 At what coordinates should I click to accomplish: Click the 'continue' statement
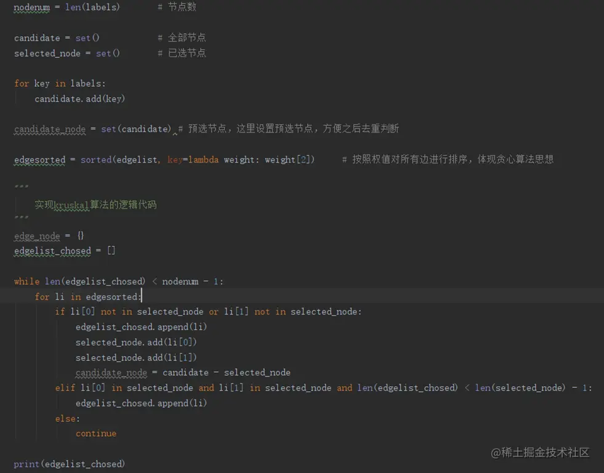pyautogui.click(x=96, y=434)
